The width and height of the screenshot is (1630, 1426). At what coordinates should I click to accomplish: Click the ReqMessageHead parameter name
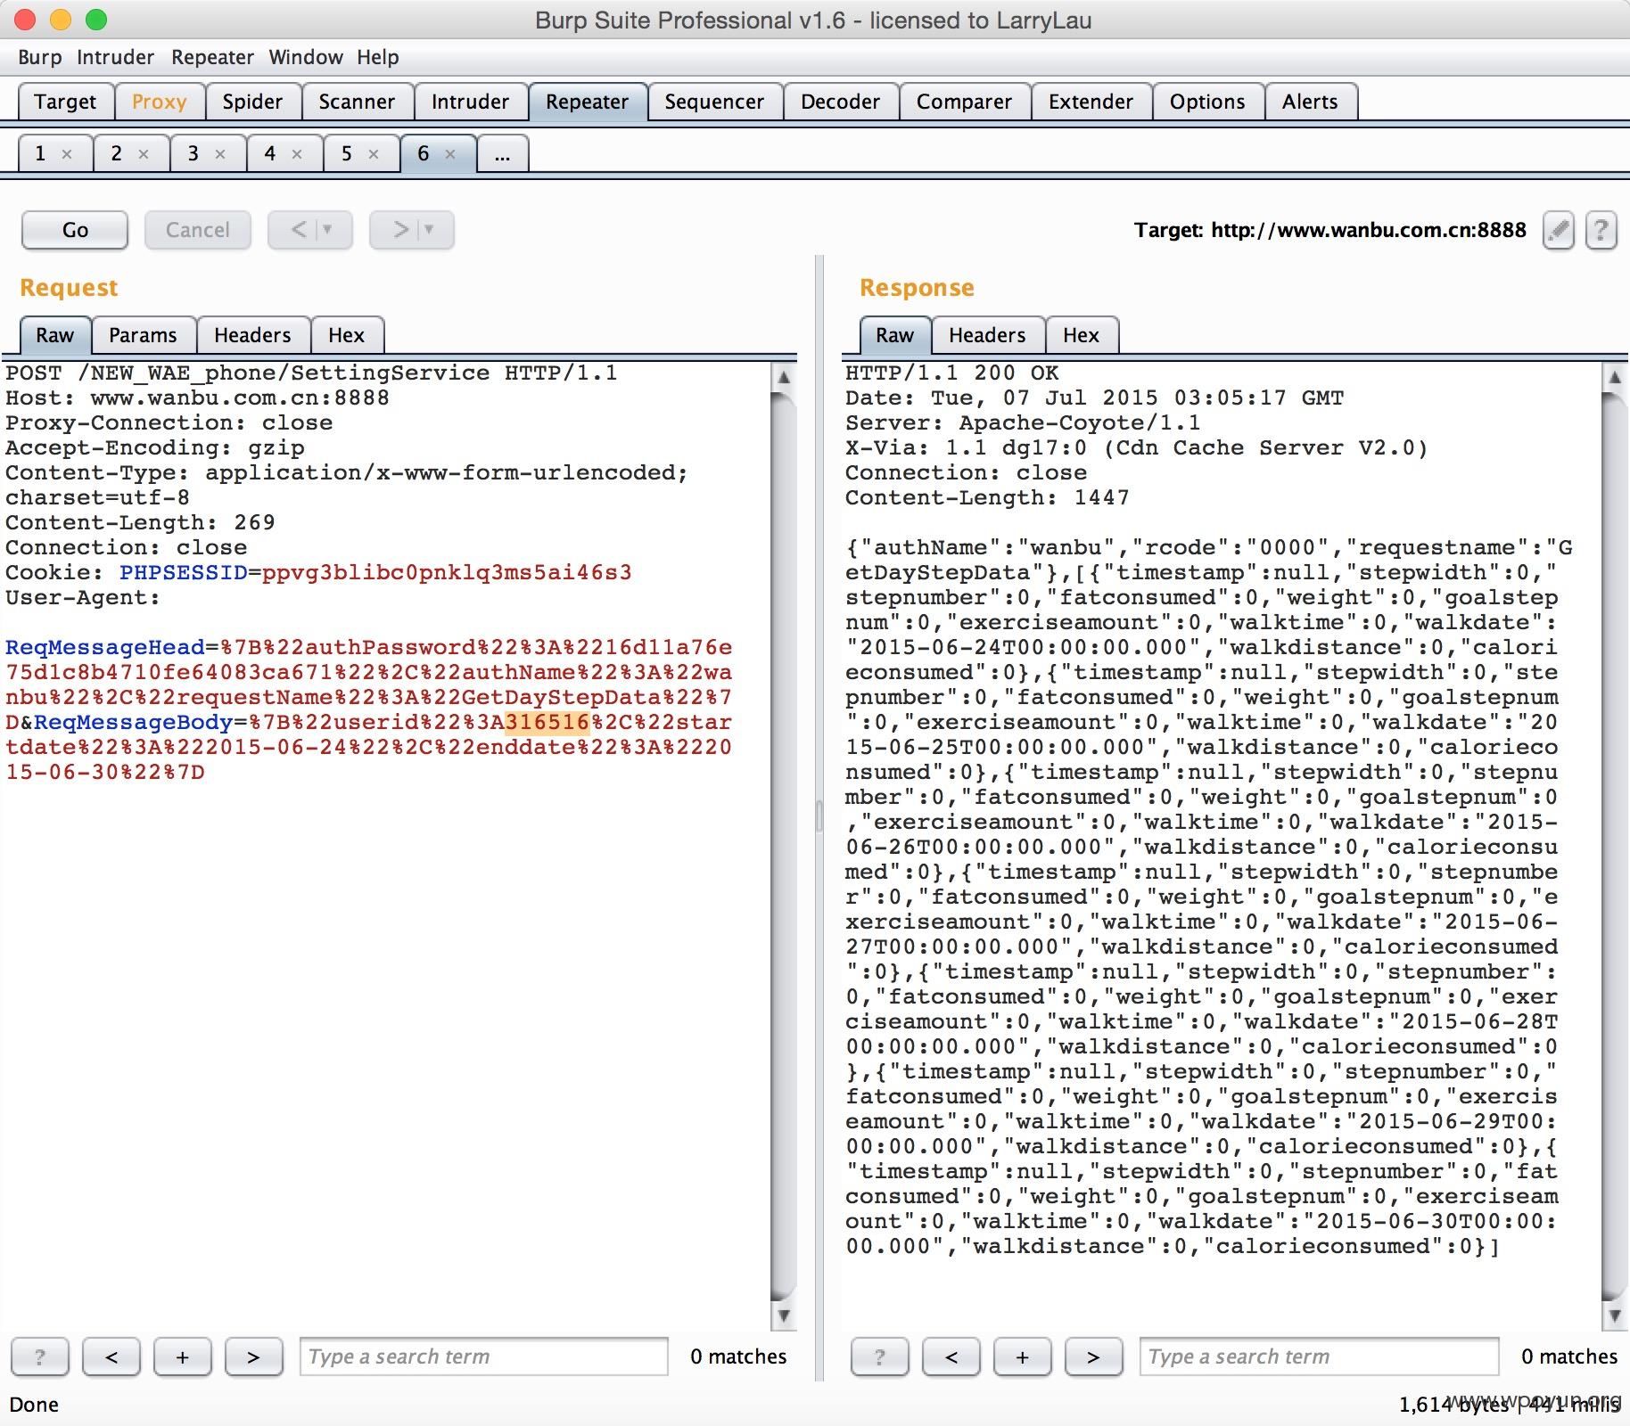pyautogui.click(x=105, y=647)
